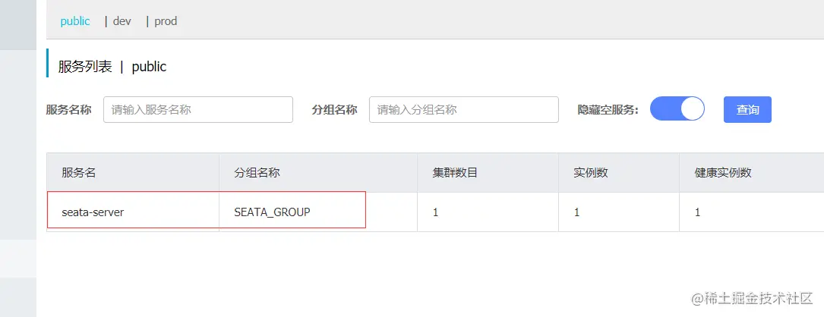Click the 服务列表 page heading
This screenshot has height=317, width=824.
84,67
